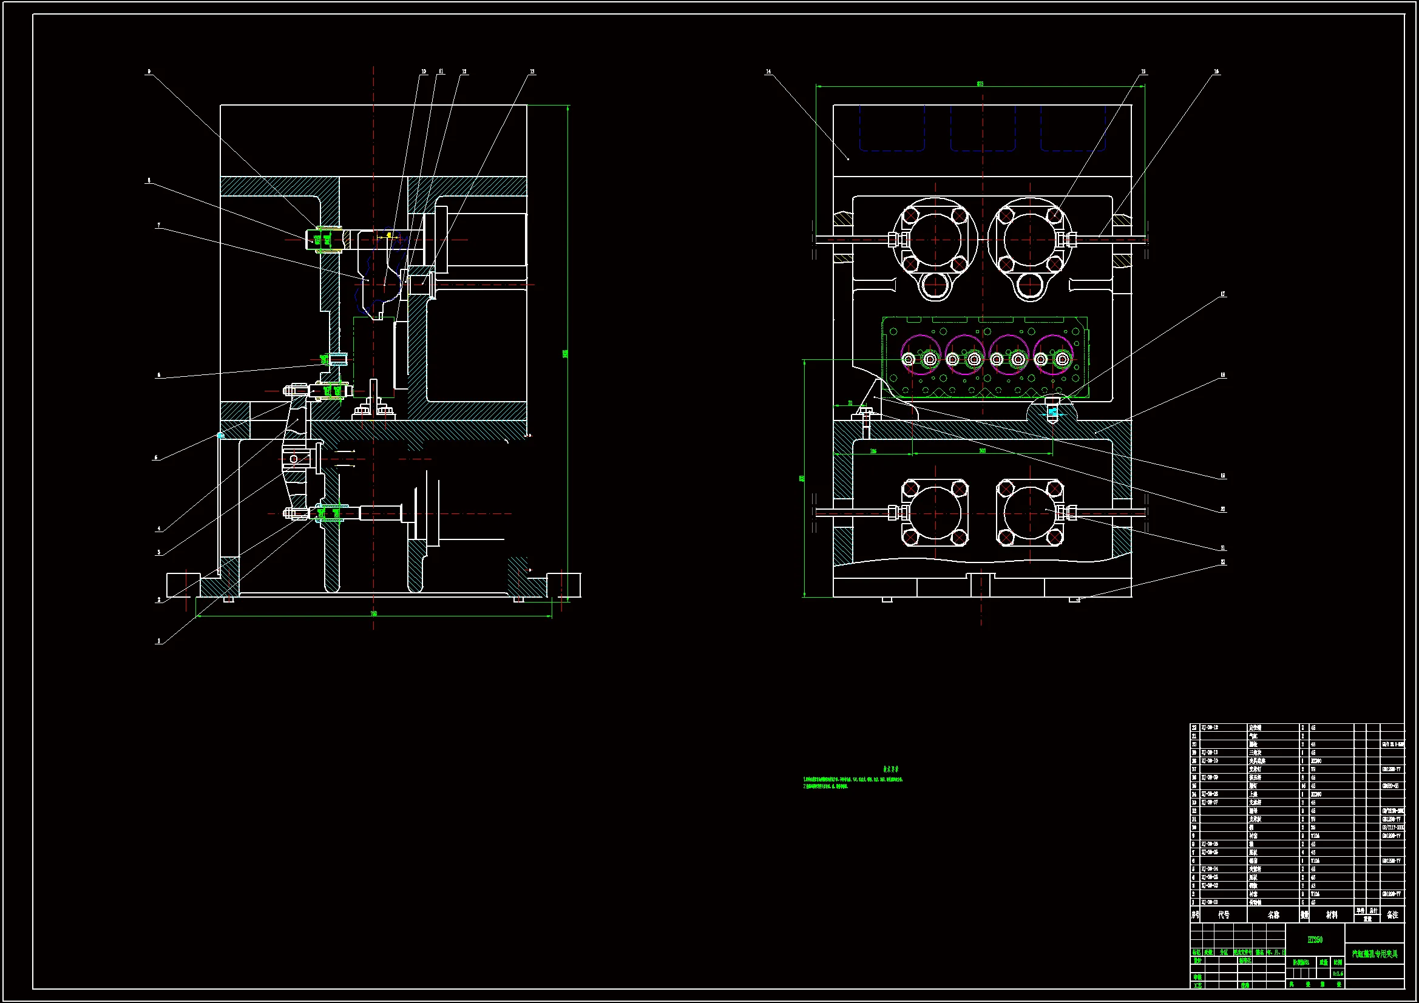Click part balloon number 1
The image size is (1419, 1003).
coord(159,641)
